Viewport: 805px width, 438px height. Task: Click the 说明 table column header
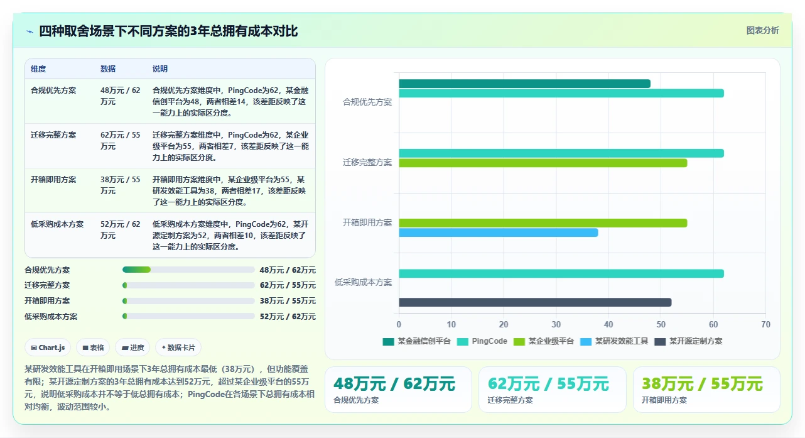coord(160,69)
